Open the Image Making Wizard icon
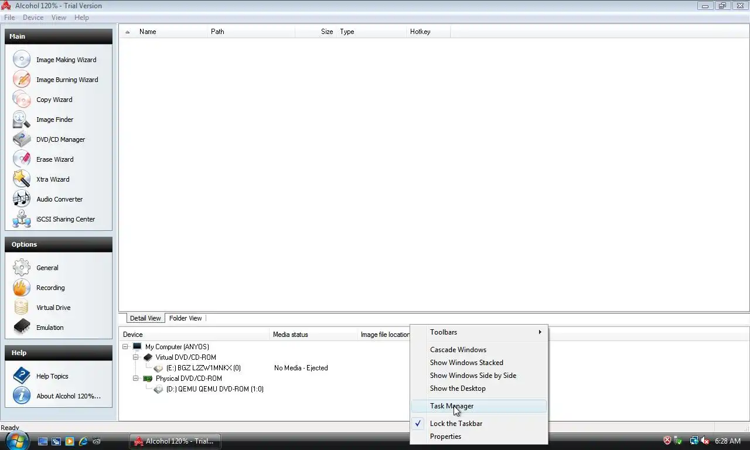The height and width of the screenshot is (450, 750). [22, 59]
